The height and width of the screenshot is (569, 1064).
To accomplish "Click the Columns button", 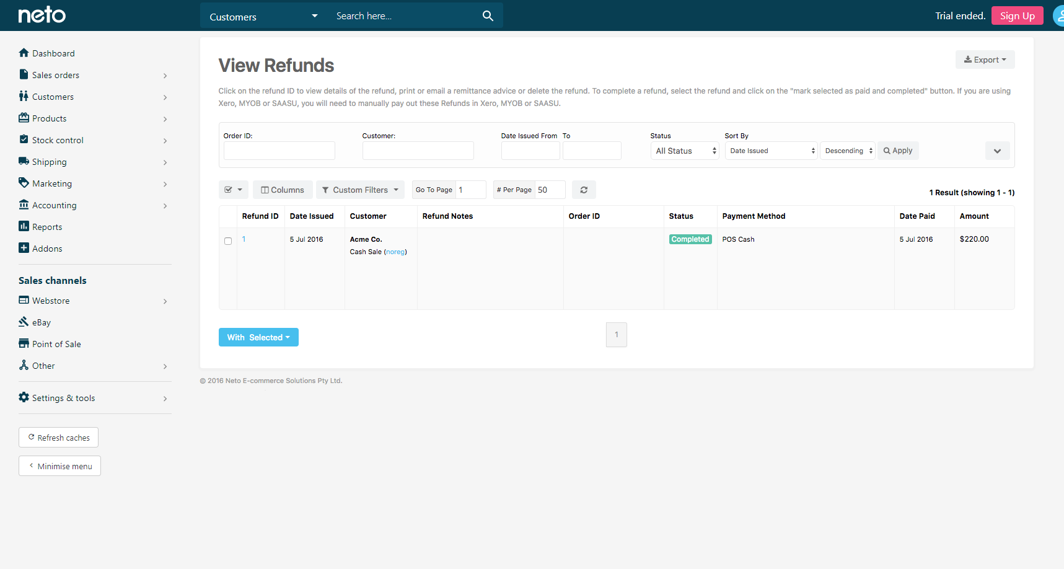I will point(283,190).
